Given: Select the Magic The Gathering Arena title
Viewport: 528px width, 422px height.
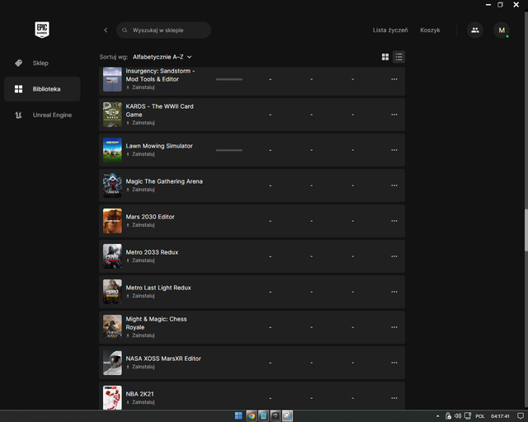Looking at the screenshot, I should [x=164, y=181].
